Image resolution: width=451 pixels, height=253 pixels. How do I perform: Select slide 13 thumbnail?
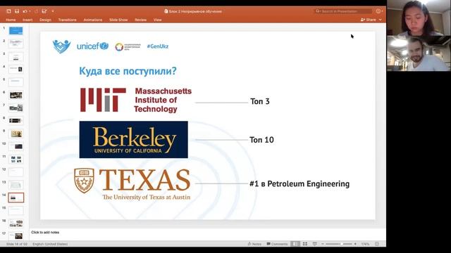coord(16,185)
